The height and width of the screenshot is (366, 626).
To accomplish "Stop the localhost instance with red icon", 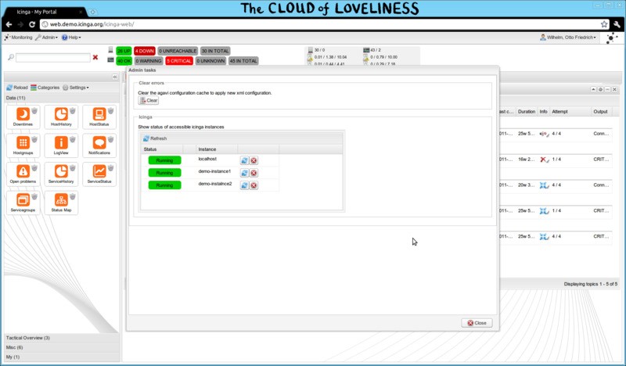I will click(254, 160).
